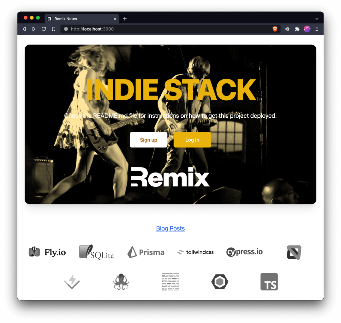
Task: Go forward with the forward arrow
Action: 34,29
